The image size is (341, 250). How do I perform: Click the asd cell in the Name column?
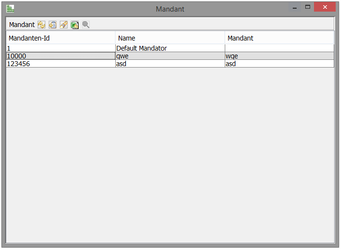[x=170, y=64]
